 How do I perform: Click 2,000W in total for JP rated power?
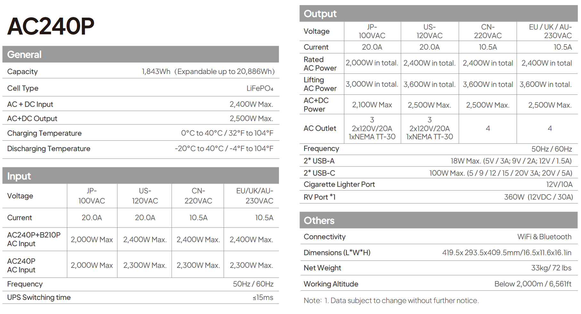click(x=372, y=63)
